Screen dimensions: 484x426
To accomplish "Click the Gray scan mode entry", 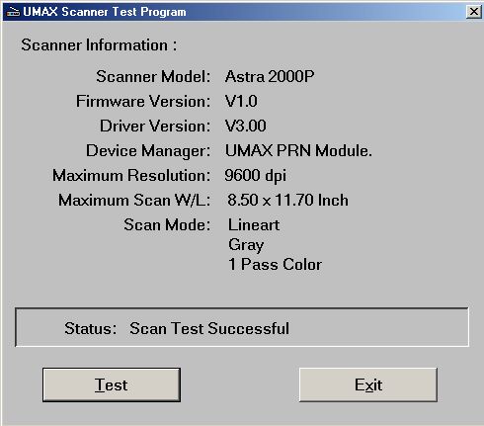I will point(246,245).
